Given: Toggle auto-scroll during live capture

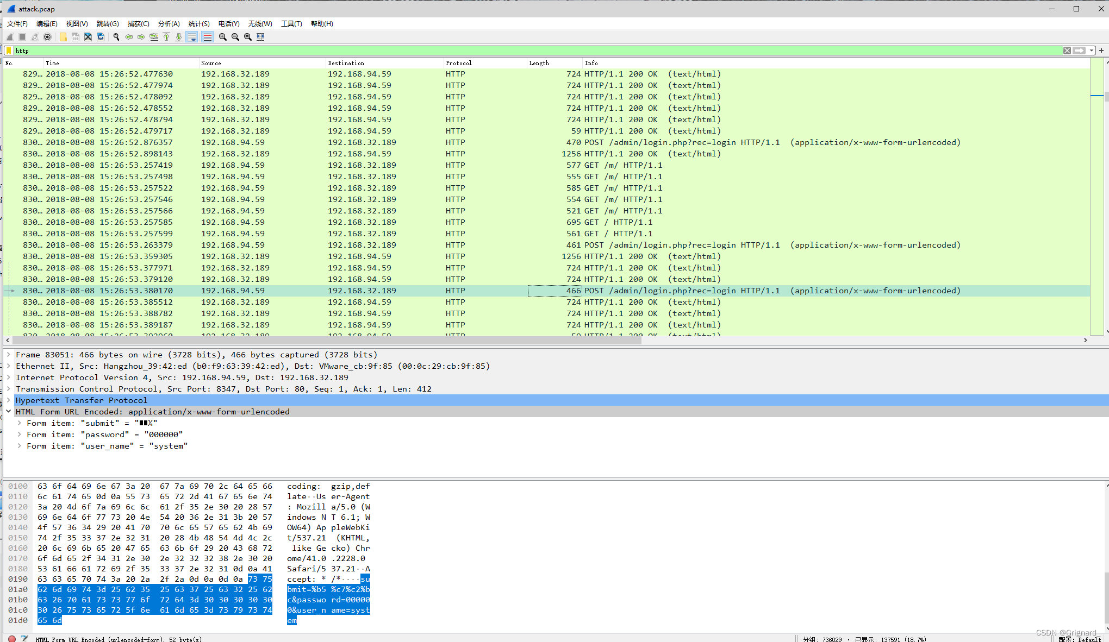Looking at the screenshot, I should [192, 37].
